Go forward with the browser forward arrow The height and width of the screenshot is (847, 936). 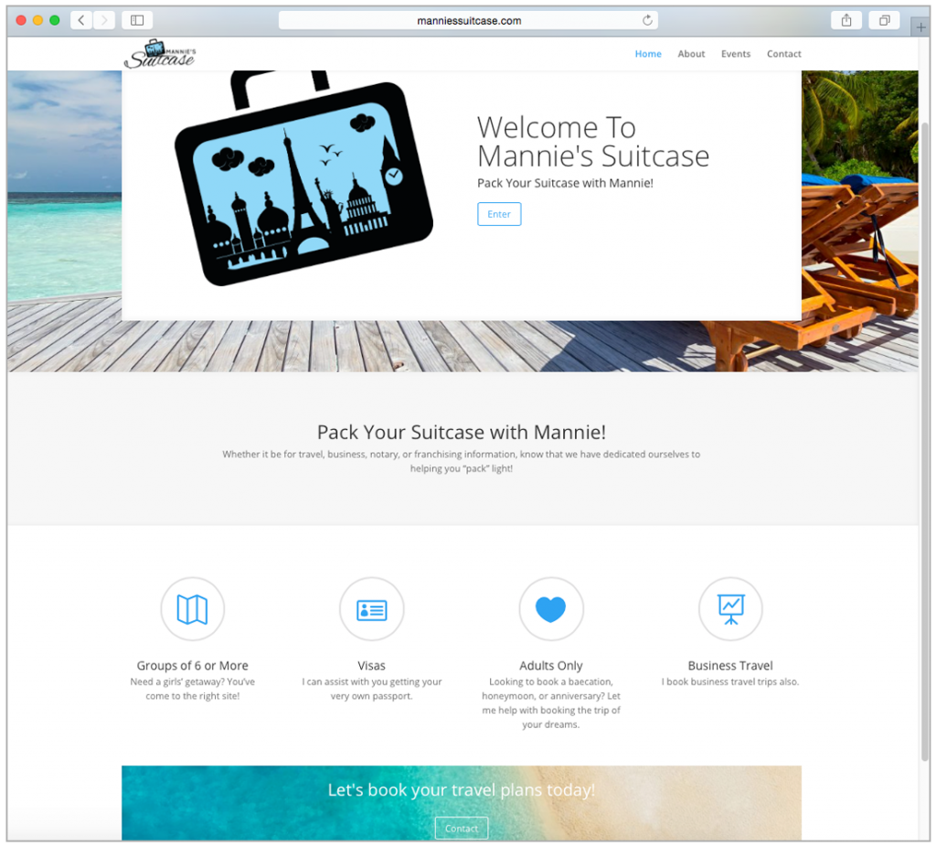104,20
